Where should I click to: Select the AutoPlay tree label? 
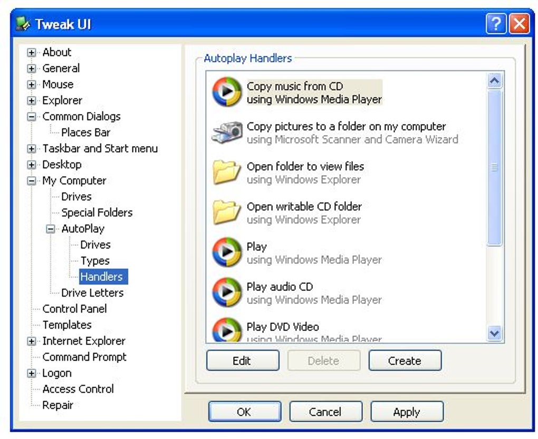tap(83, 228)
